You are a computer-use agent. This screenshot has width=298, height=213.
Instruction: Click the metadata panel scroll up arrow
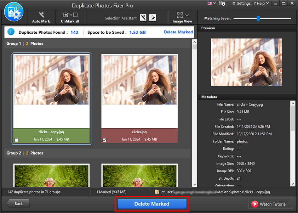(x=293, y=103)
